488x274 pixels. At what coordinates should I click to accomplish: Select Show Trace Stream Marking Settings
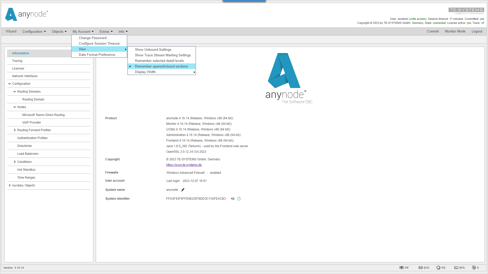click(163, 55)
